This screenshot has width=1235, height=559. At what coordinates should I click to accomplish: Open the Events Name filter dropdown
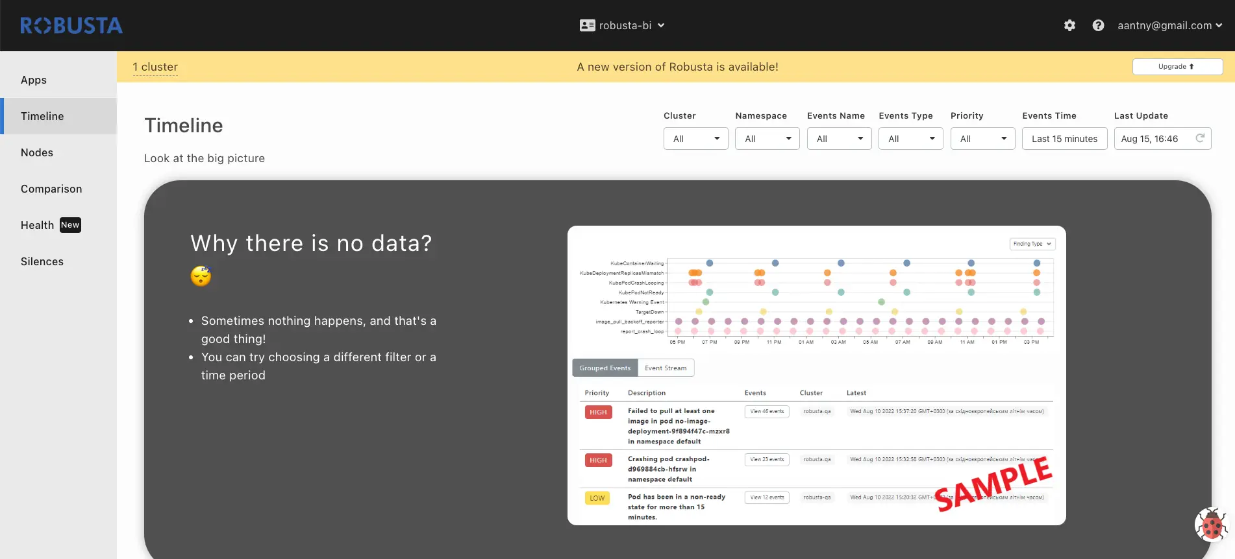coord(839,139)
